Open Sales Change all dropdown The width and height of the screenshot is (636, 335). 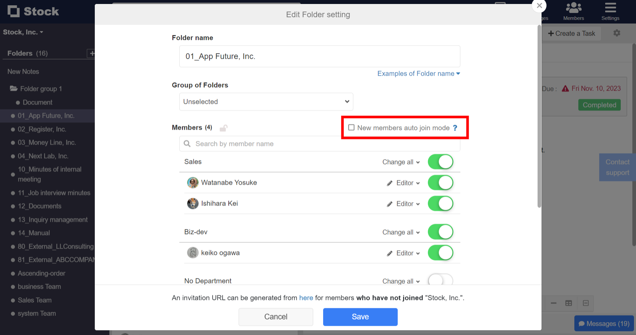pos(401,162)
